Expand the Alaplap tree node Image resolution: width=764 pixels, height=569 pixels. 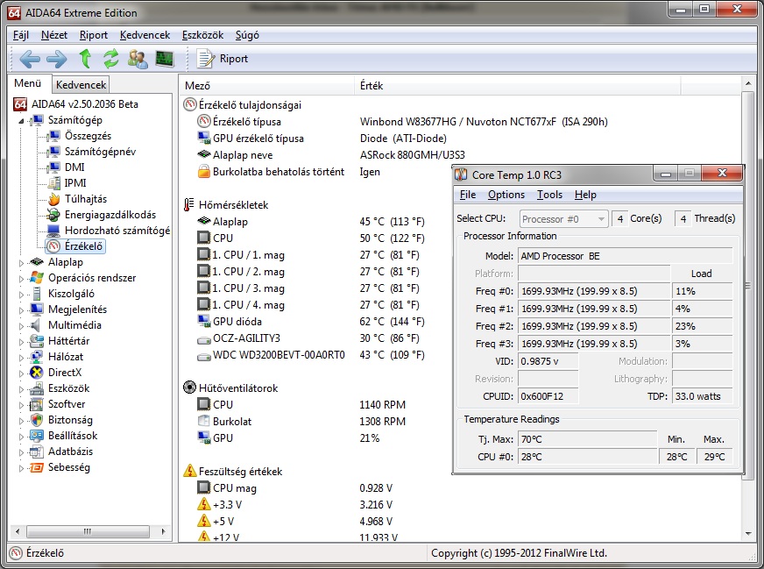tap(21, 263)
